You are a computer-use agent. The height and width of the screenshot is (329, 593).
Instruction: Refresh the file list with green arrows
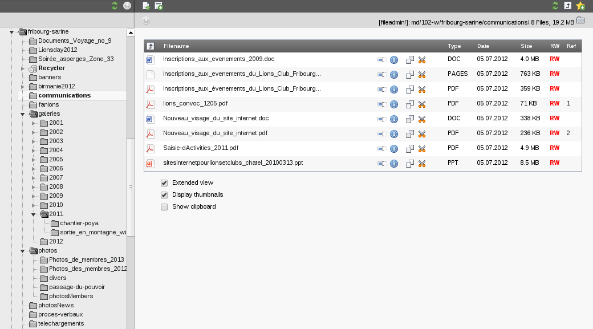coord(555,6)
